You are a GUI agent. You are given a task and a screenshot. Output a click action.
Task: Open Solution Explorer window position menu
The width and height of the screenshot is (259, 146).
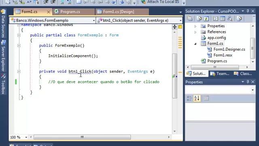(x=243, y=11)
